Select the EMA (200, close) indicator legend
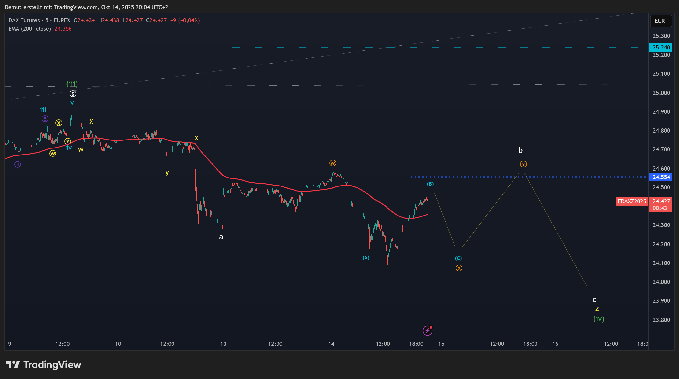679x379 pixels. [x=30, y=29]
